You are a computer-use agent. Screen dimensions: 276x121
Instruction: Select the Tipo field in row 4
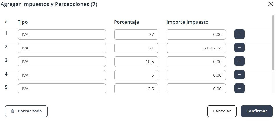tap(62, 75)
